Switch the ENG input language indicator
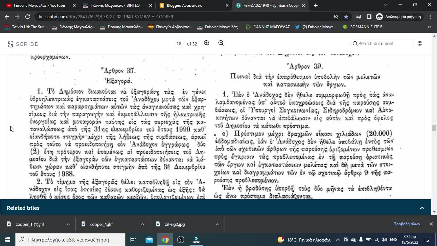The height and width of the screenshot is (246, 437). pos(393,240)
